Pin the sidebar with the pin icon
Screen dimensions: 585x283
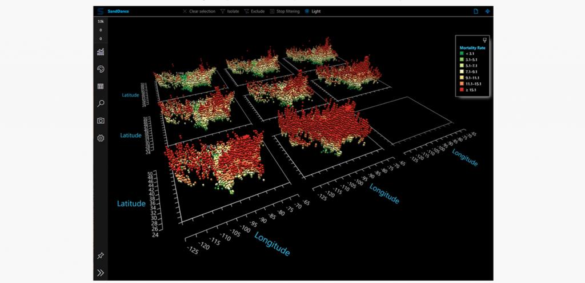click(x=101, y=255)
